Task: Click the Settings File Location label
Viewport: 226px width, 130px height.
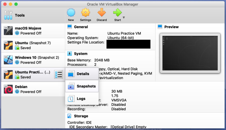Action: (x=86, y=42)
